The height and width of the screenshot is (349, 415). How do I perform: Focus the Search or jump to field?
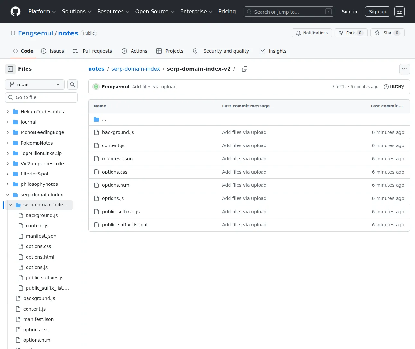[289, 12]
